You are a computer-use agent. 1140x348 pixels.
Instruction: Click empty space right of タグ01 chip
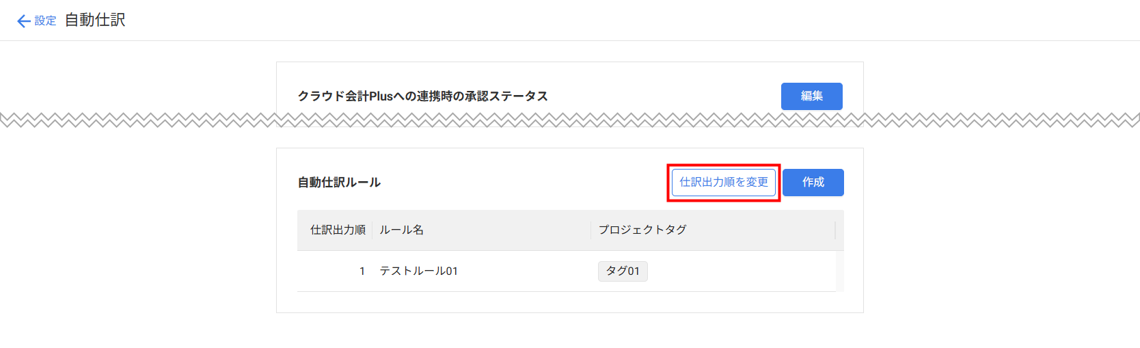[x=738, y=271]
